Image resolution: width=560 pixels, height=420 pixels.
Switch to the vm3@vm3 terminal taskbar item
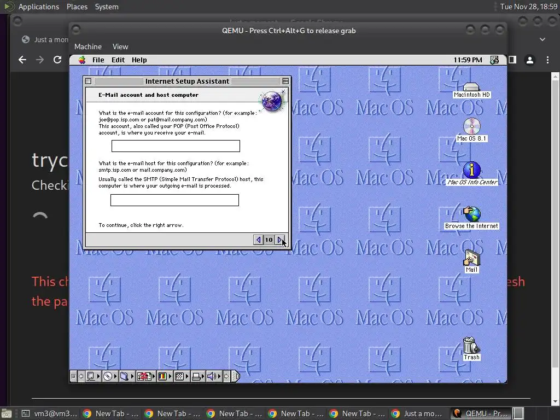pos(49,413)
